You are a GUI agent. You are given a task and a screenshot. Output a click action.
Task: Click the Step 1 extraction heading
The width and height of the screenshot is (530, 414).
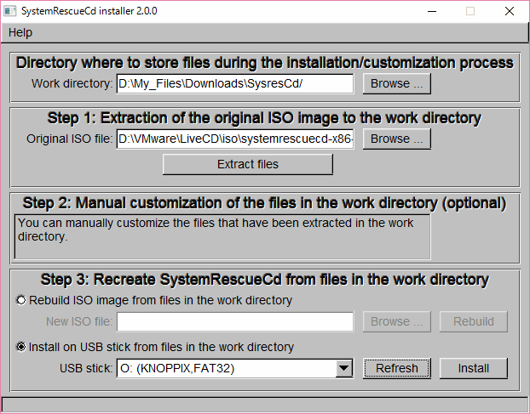[x=264, y=118]
